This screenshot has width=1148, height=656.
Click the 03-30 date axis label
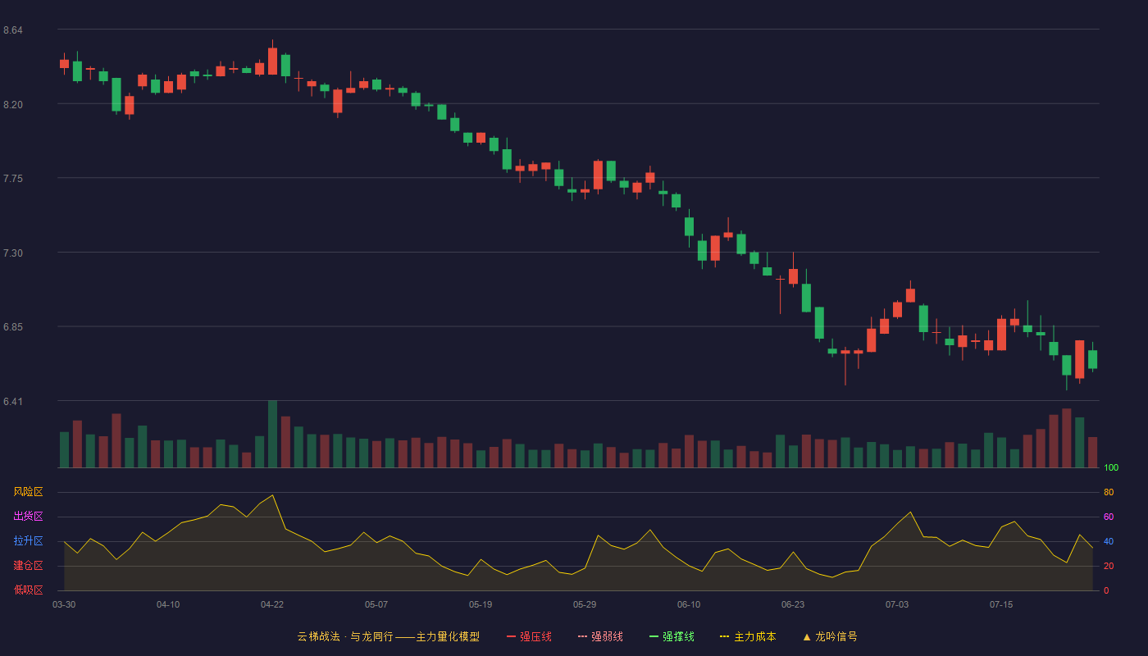tap(64, 604)
